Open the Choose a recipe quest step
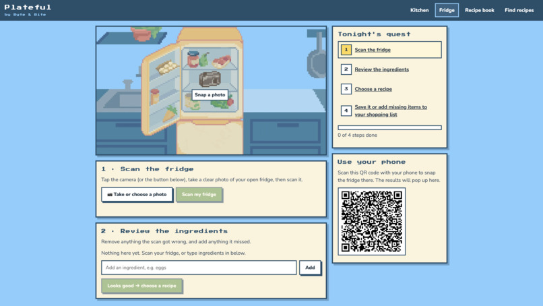 [373, 89]
